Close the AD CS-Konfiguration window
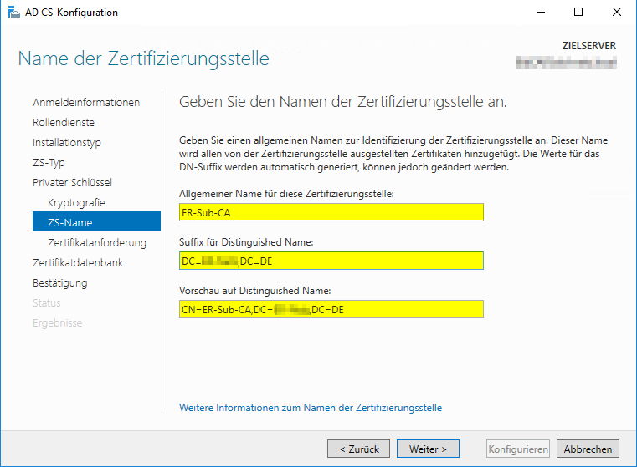This screenshot has height=467, width=637. (617, 13)
